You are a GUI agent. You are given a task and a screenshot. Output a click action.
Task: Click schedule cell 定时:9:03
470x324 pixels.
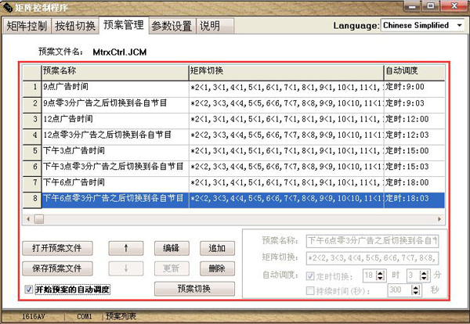414,103
